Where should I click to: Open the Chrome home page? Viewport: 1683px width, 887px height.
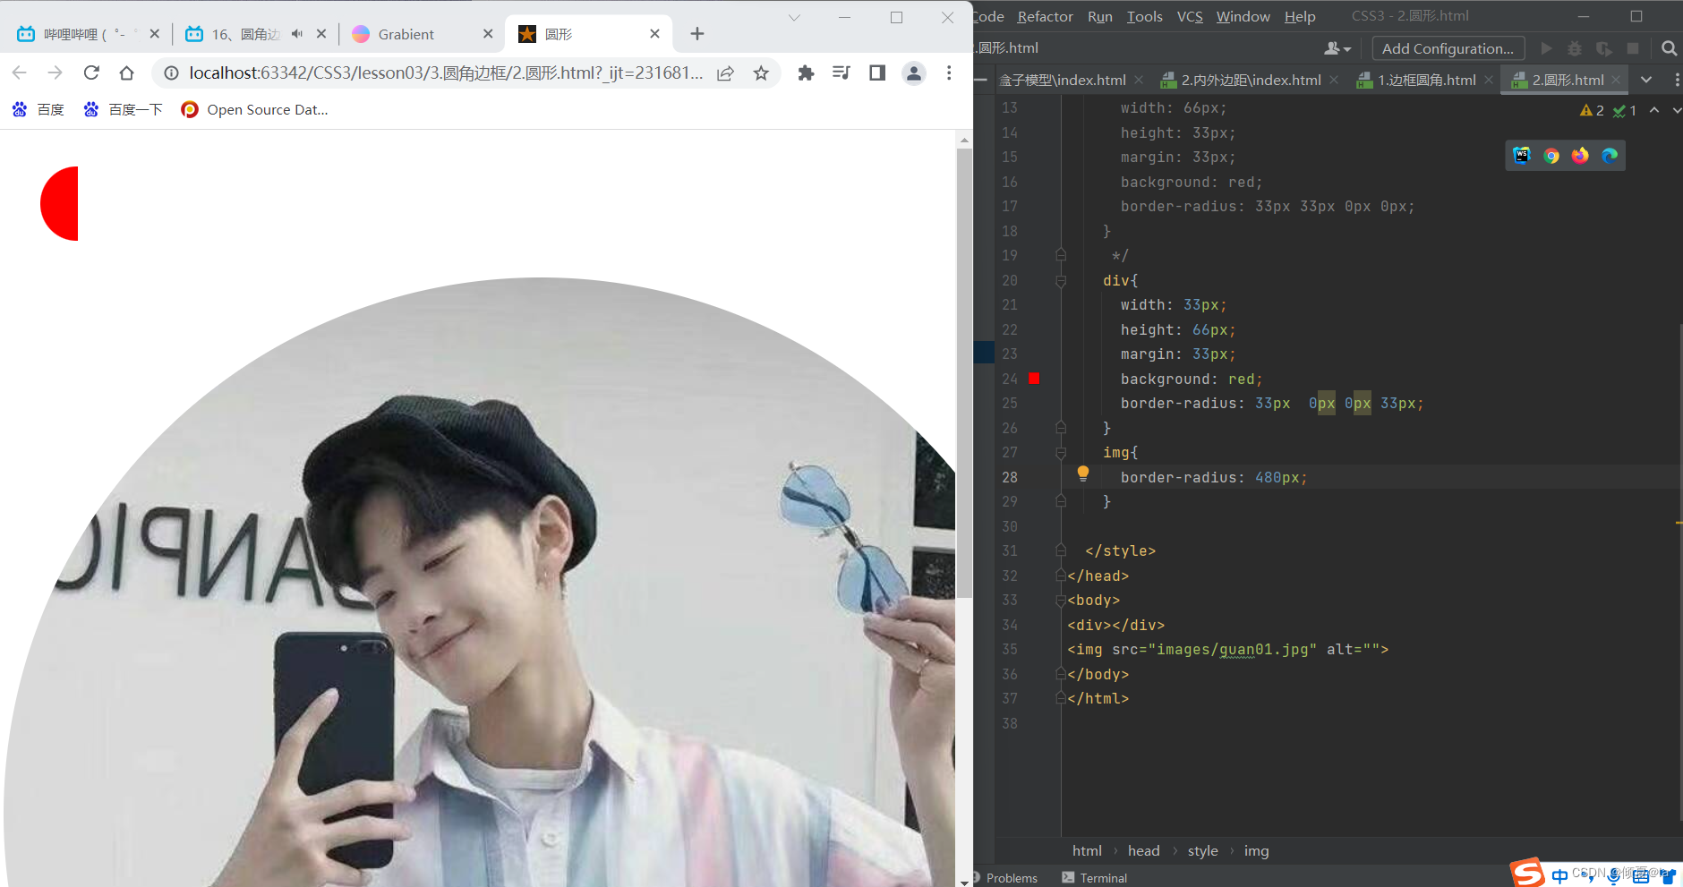pyautogui.click(x=127, y=72)
